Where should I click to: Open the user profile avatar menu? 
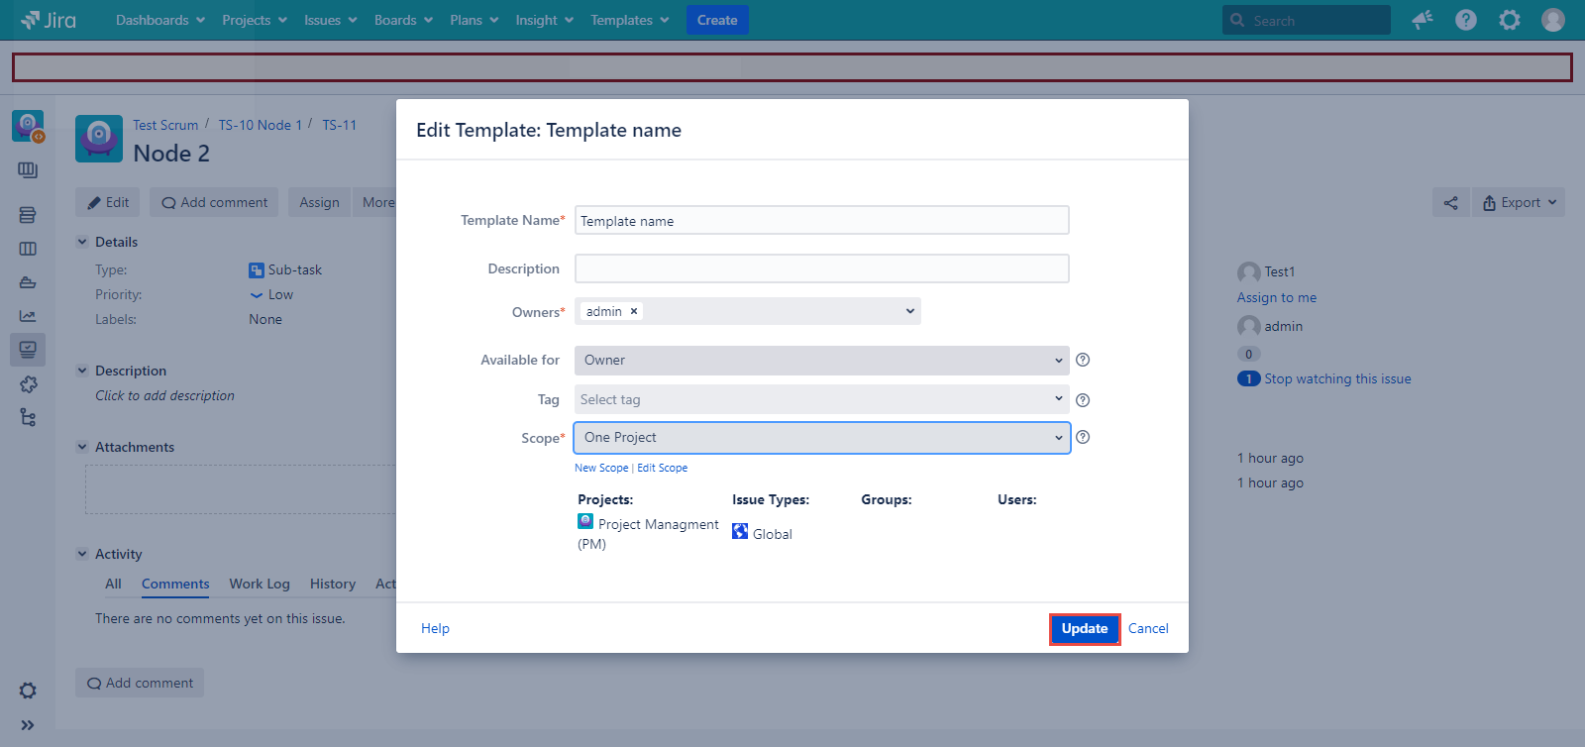[1552, 20]
